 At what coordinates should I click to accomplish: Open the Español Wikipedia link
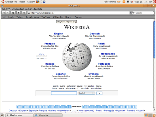[61, 74]
